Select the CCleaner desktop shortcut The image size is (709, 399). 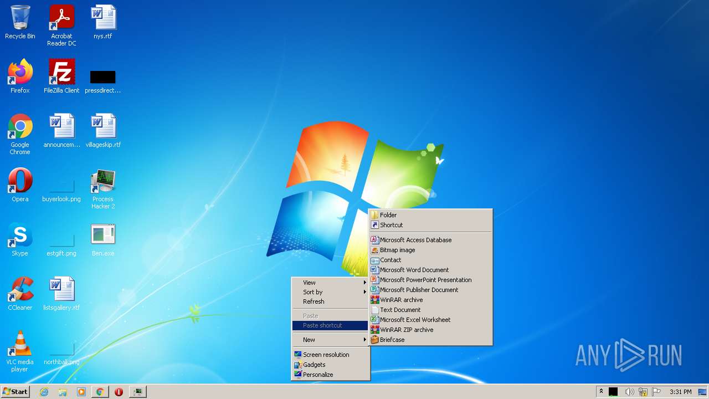20,294
